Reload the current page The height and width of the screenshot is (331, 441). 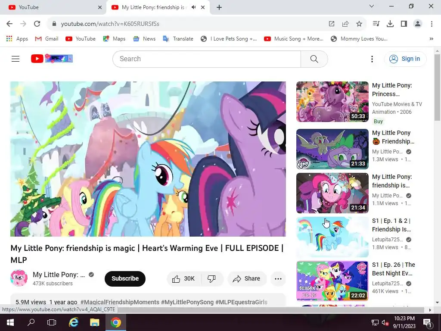[x=37, y=24]
